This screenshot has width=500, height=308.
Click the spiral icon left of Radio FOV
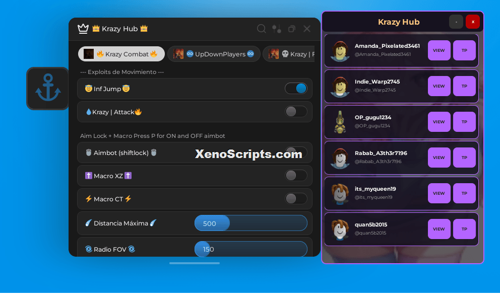89,249
